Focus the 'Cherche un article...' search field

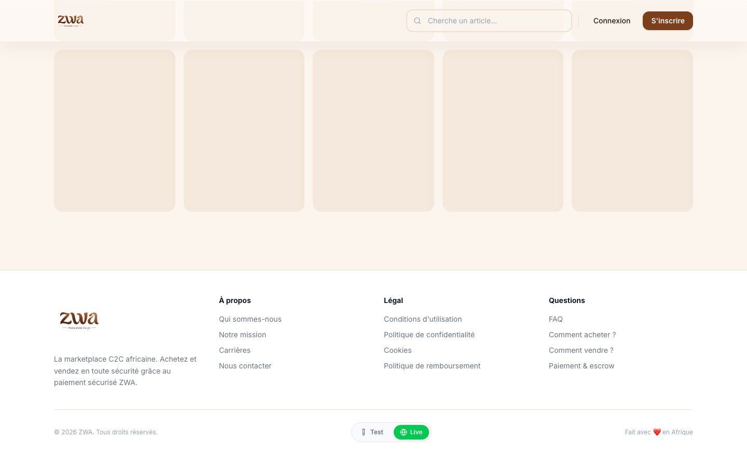[489, 21]
